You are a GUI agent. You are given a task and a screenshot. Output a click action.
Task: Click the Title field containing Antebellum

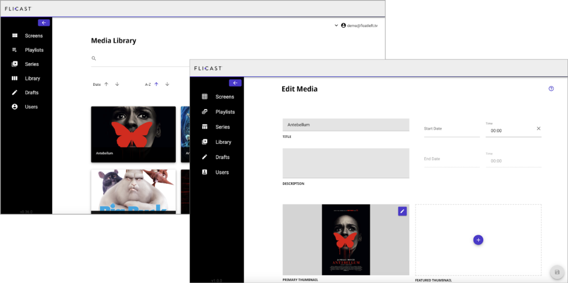(x=346, y=125)
